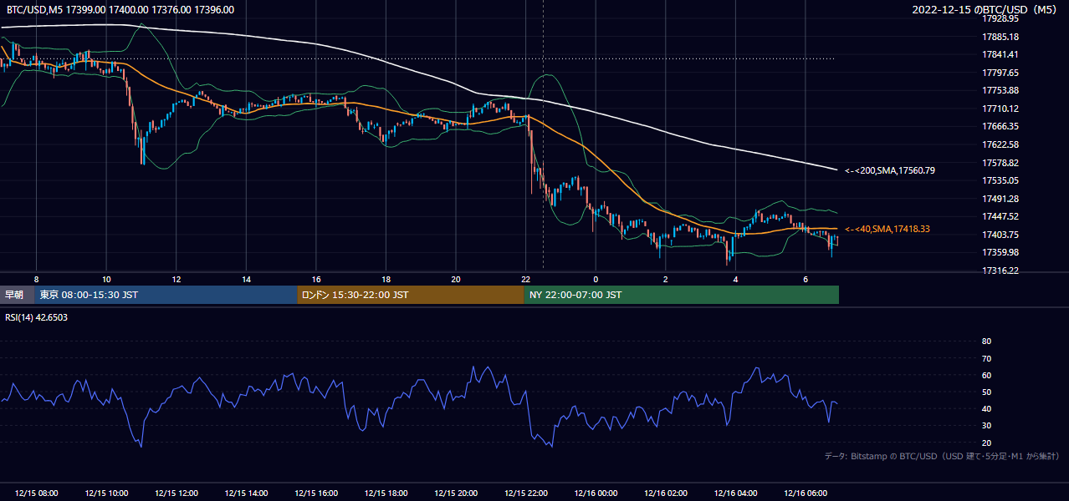The image size is (1069, 501).
Task: Click price axis value 17403.75
Action: [x=1000, y=235]
